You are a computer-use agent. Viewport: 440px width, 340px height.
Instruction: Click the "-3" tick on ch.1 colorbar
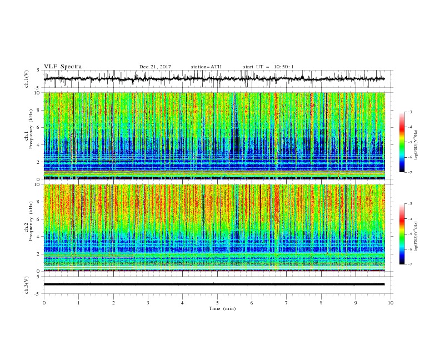tap(410, 112)
